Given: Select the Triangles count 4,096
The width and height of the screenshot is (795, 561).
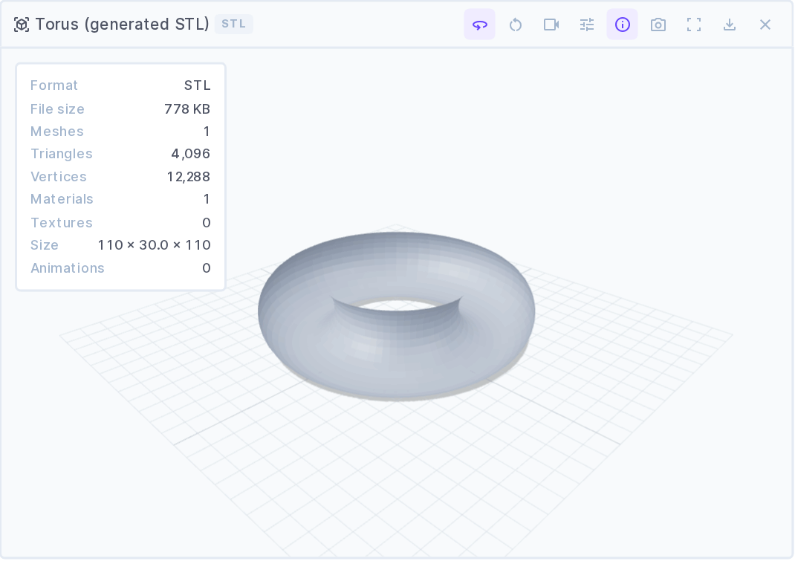Looking at the screenshot, I should pos(191,154).
